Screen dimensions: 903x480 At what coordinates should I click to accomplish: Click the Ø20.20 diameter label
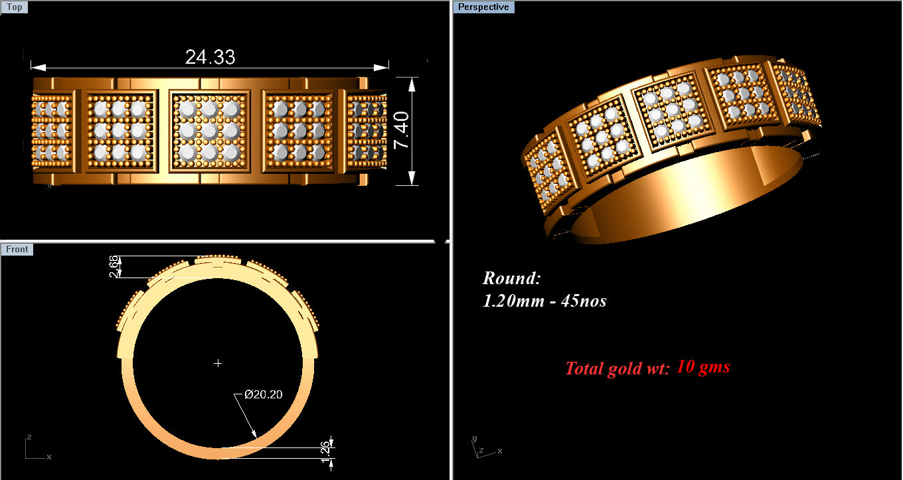point(264,394)
